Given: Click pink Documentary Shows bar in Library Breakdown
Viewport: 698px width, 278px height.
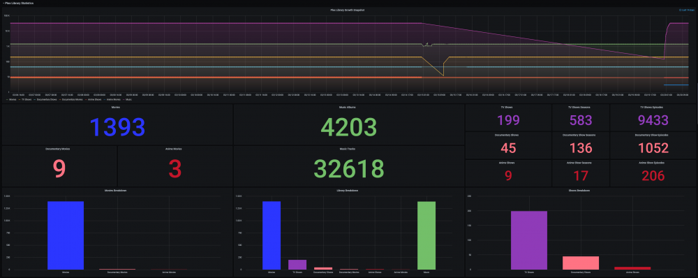Looking at the screenshot, I should pyautogui.click(x=323, y=268).
